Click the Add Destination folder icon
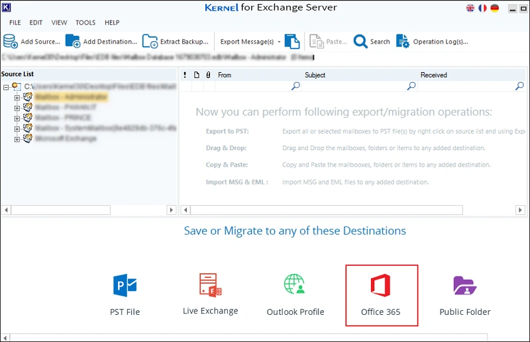 click(73, 41)
